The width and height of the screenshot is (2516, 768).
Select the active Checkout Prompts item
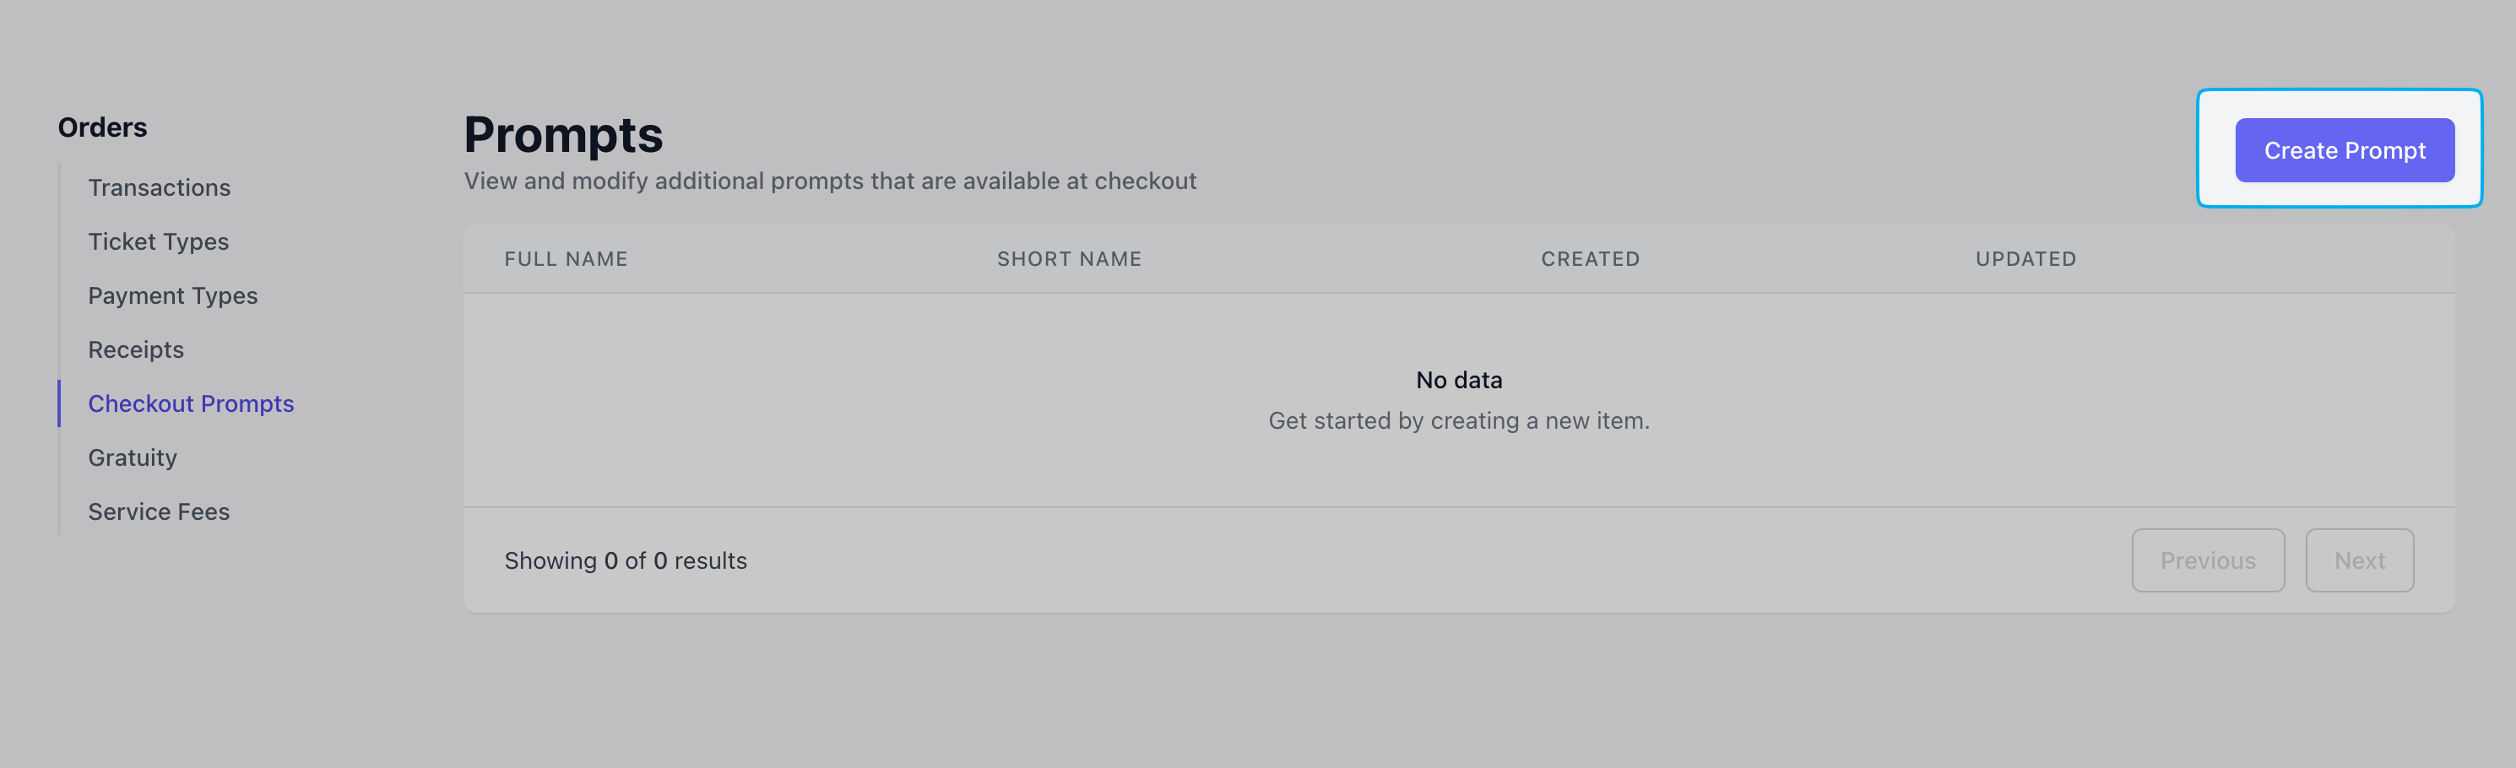pos(191,403)
